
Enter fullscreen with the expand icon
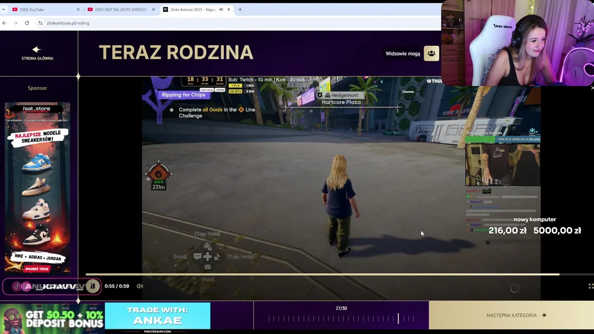click(x=591, y=286)
